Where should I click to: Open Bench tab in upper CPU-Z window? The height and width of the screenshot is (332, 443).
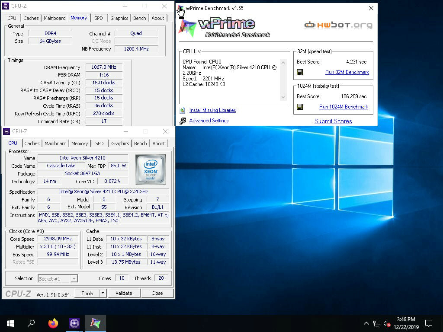[140, 18]
